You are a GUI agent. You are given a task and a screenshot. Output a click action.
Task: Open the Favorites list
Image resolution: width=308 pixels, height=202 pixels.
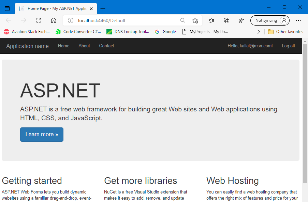[x=211, y=20]
